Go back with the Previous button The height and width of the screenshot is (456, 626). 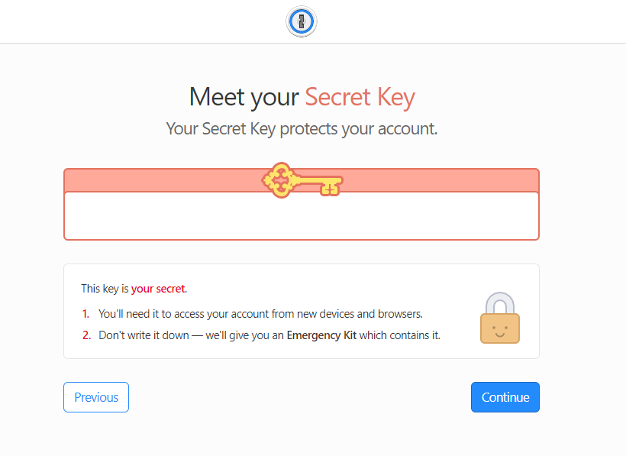(x=96, y=397)
